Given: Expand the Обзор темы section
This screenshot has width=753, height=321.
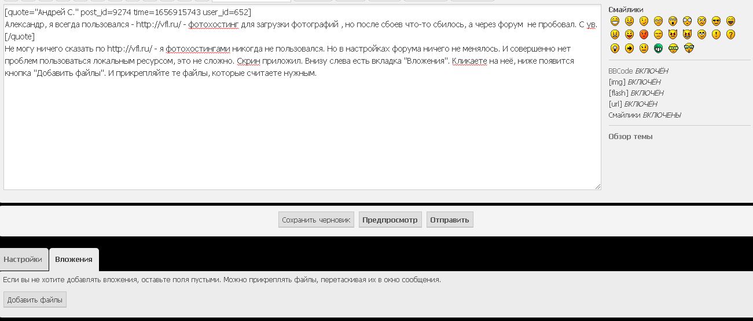Looking at the screenshot, I should coord(630,137).
